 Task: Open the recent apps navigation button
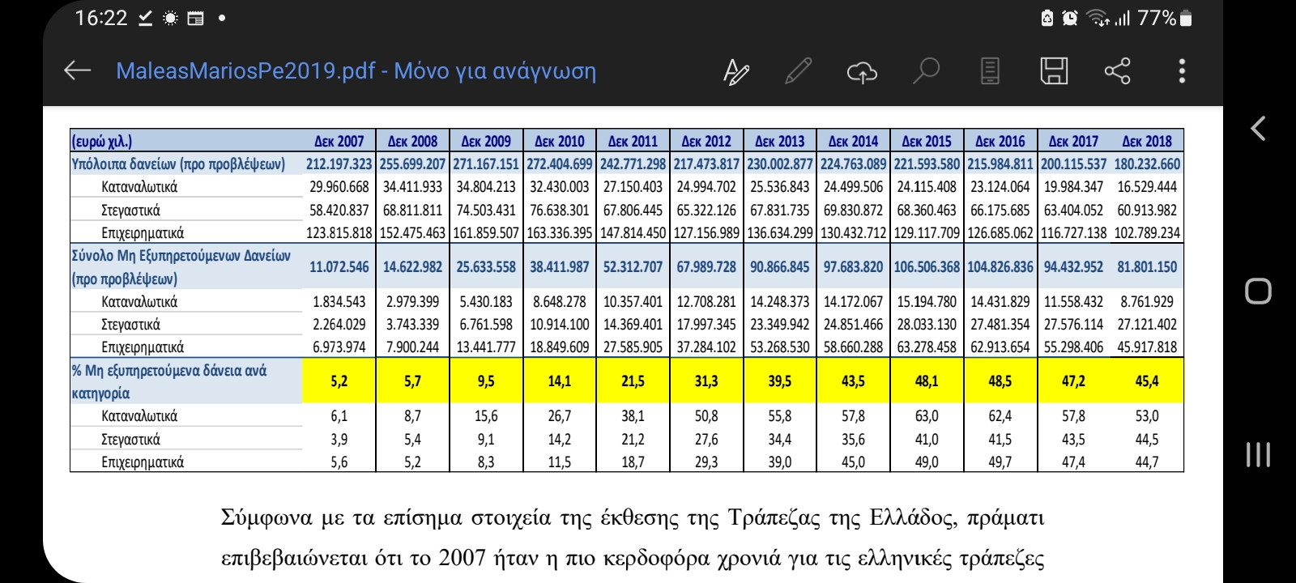coord(1258,454)
